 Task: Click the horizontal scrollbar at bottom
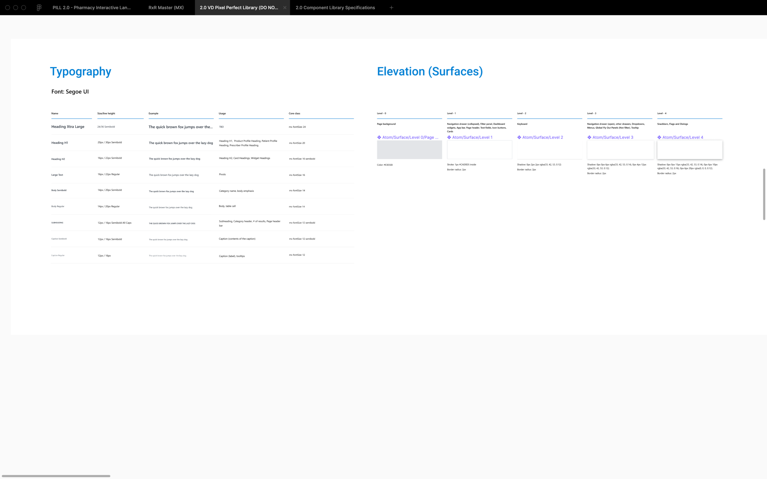(56, 476)
